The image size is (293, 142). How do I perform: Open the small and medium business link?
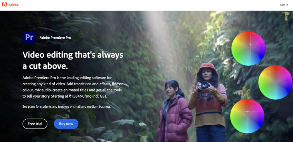point(92,107)
